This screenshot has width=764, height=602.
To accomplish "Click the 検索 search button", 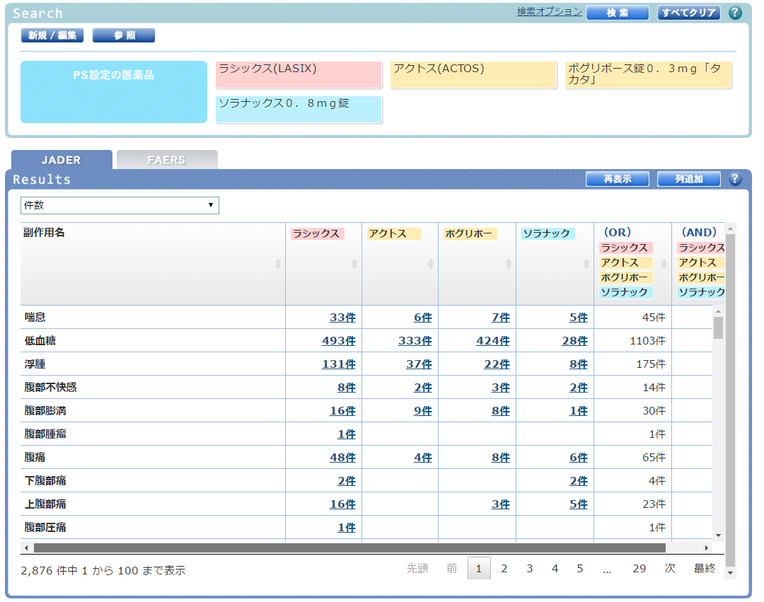I will (618, 13).
